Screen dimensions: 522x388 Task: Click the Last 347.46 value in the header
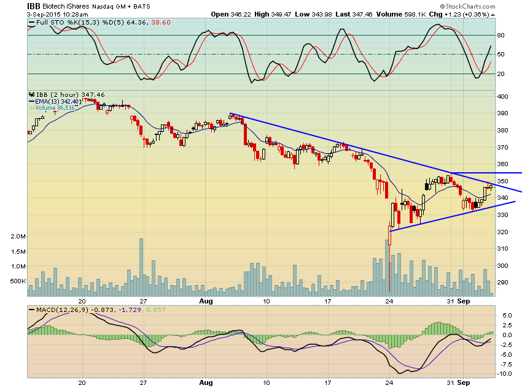pos(354,14)
